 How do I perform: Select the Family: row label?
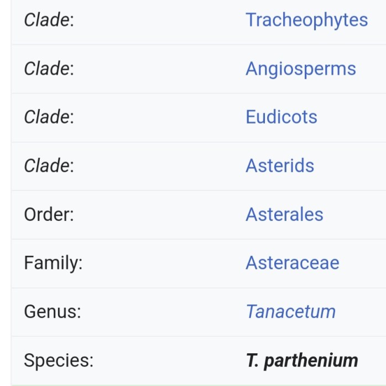point(53,263)
